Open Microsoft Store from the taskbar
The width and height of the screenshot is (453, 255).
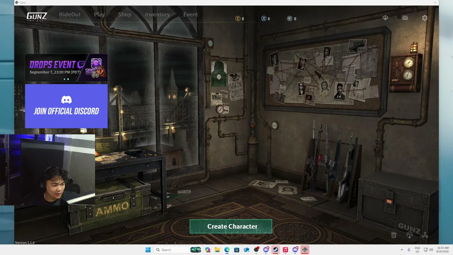click(237, 250)
